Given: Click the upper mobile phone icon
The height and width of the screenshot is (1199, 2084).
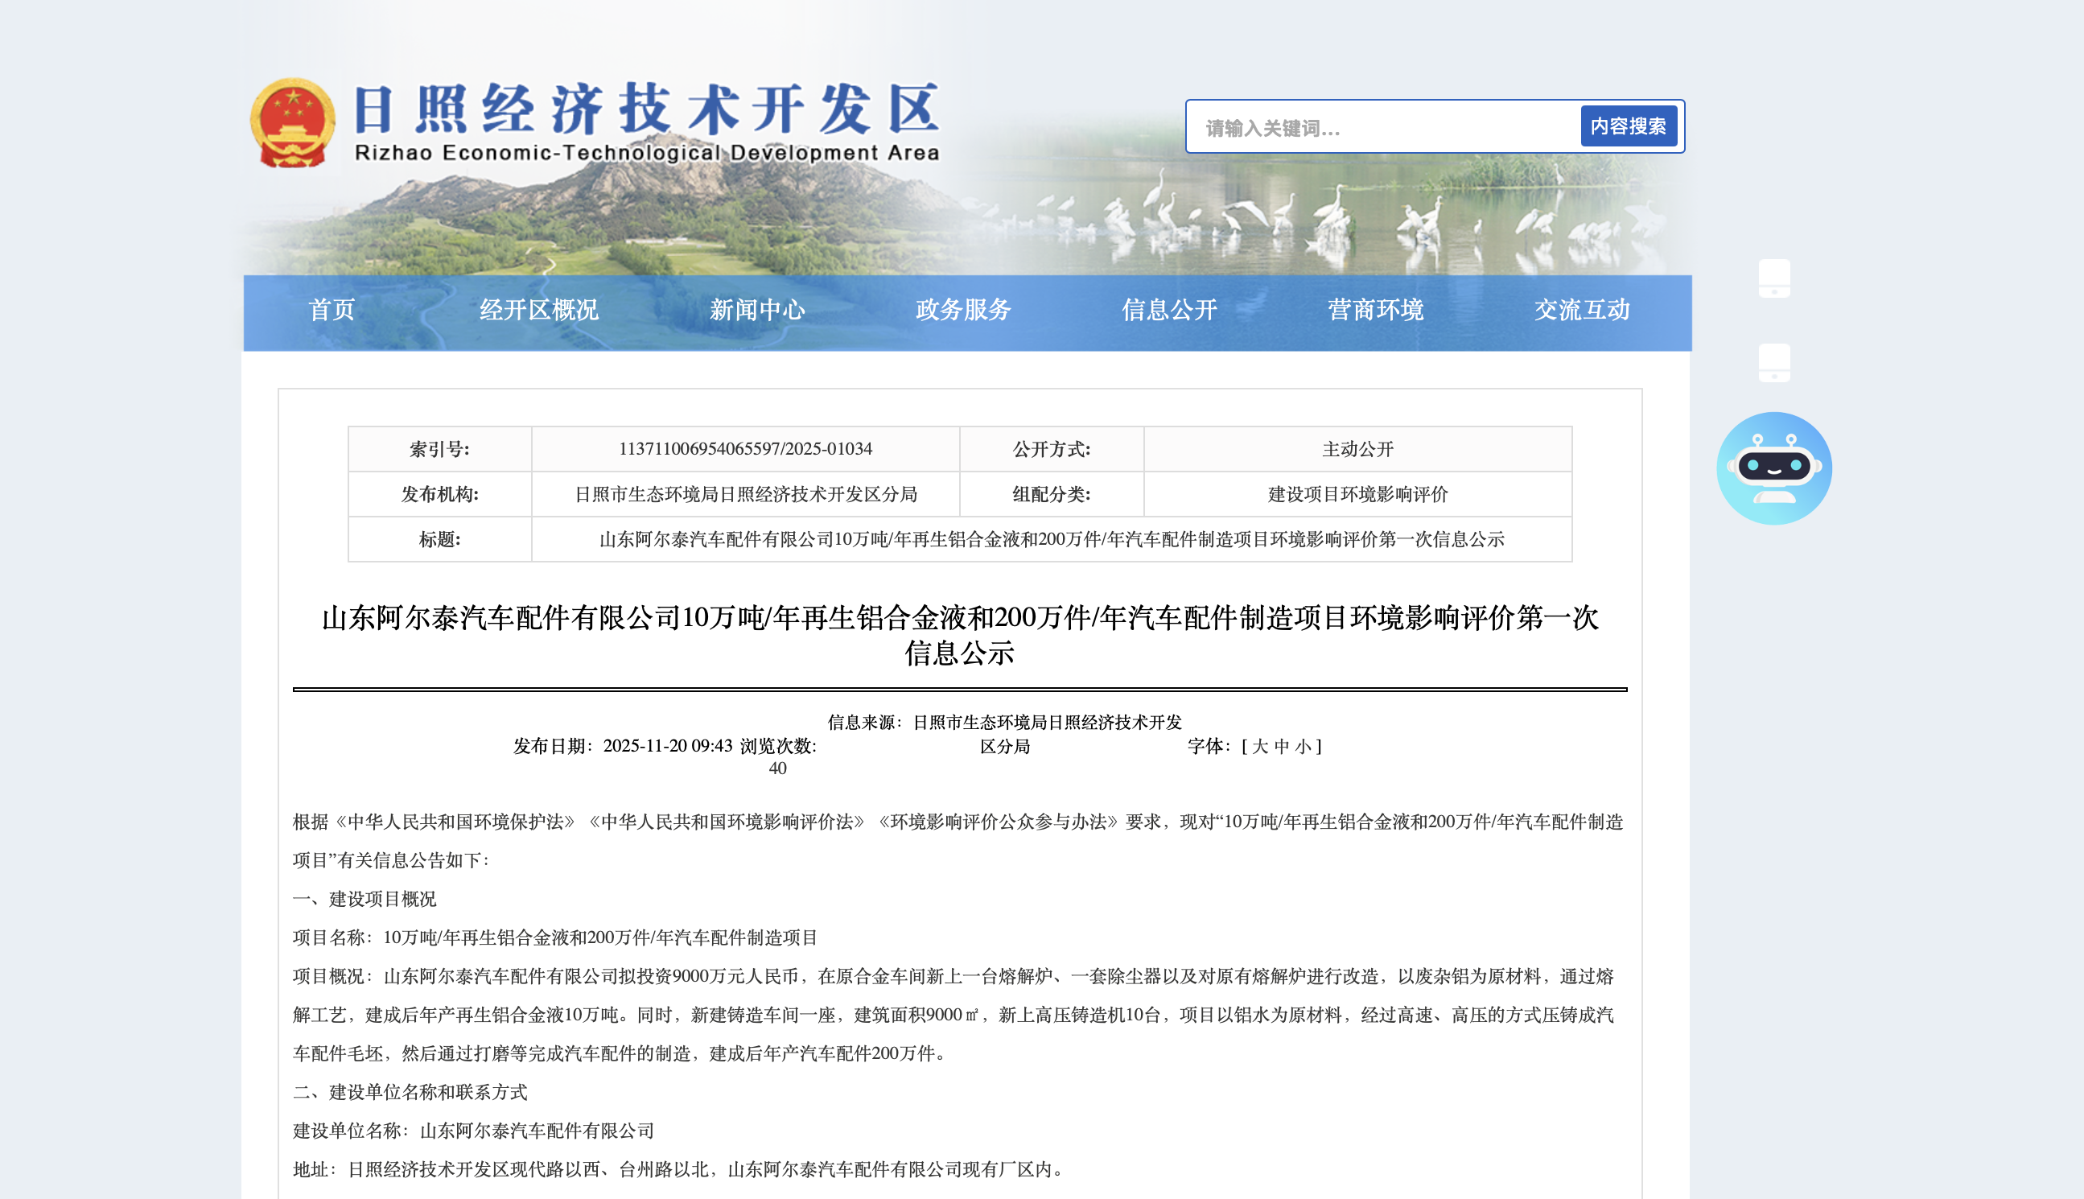Looking at the screenshot, I should click(x=1773, y=278).
